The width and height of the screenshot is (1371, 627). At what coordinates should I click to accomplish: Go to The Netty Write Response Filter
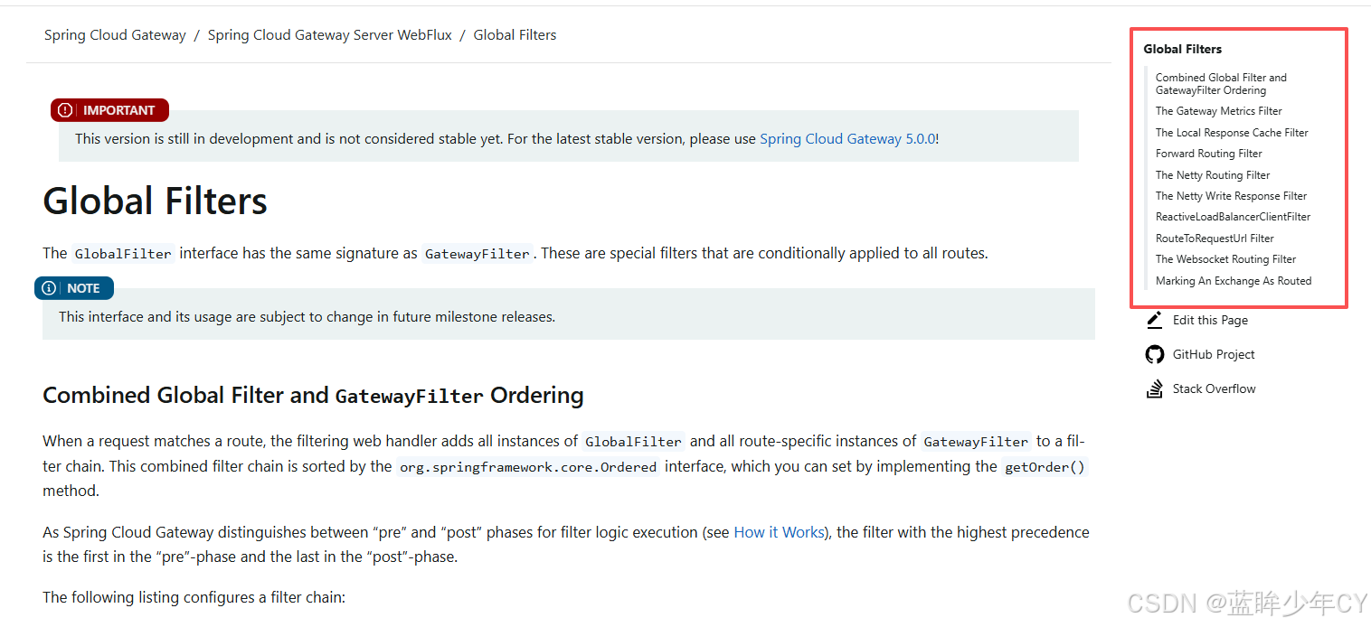pos(1231,196)
